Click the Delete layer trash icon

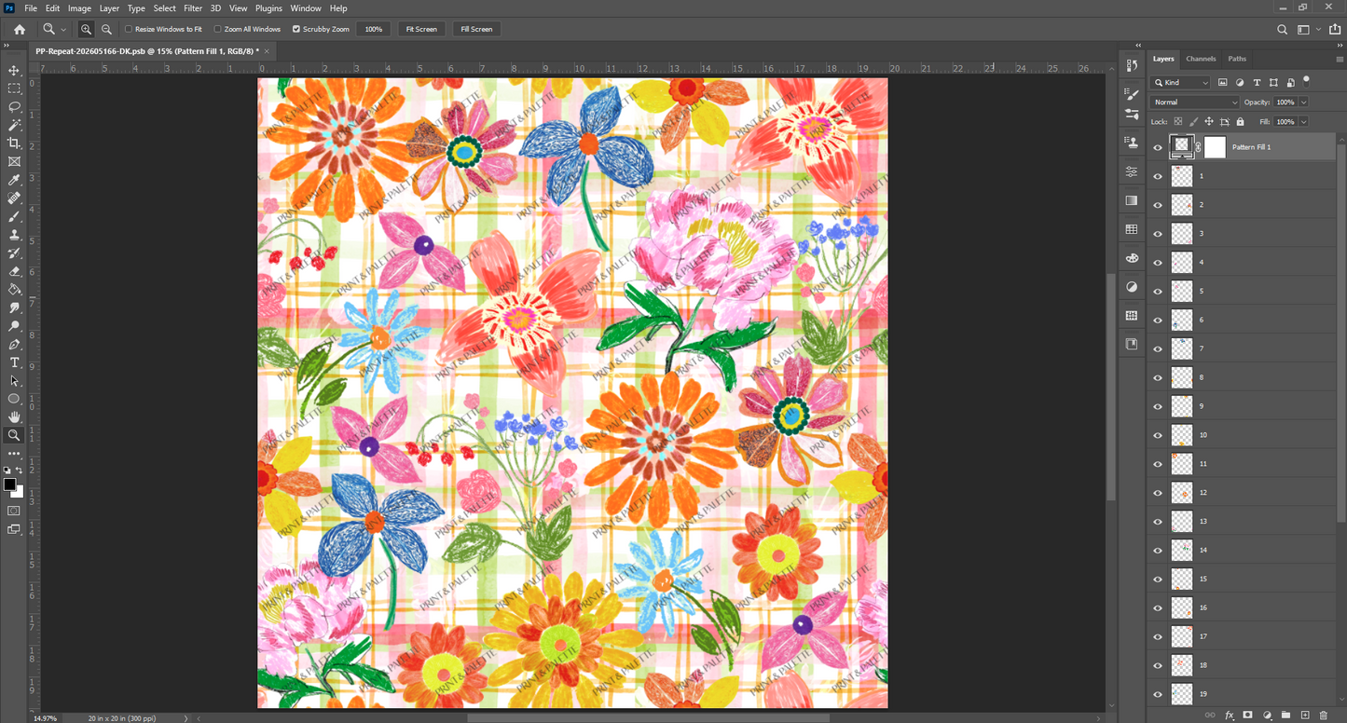point(1324,715)
